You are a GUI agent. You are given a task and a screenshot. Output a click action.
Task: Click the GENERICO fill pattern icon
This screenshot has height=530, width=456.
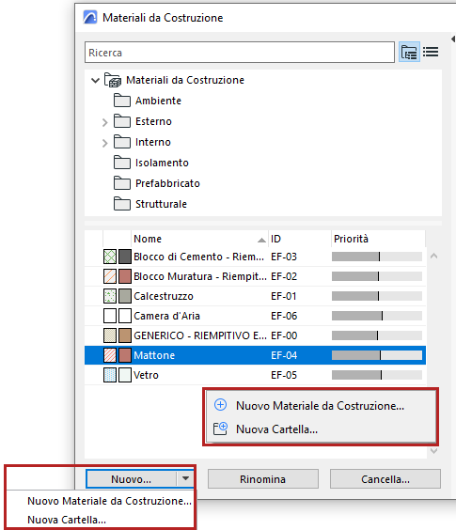(x=110, y=335)
